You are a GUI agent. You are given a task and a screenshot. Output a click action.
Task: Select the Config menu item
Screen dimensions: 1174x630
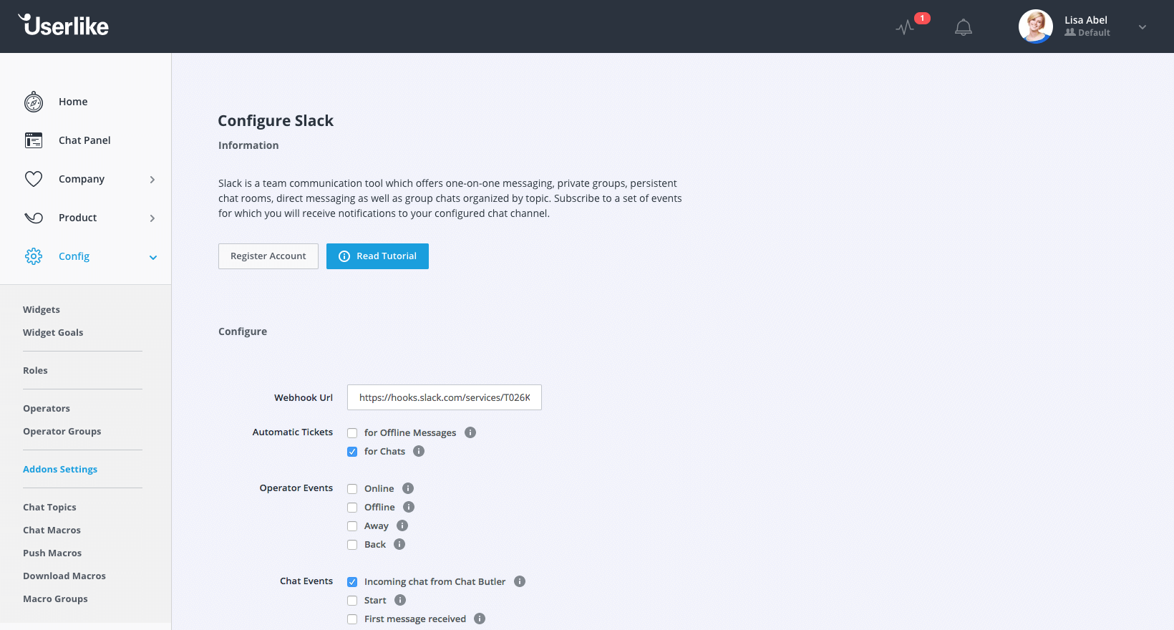click(x=74, y=256)
